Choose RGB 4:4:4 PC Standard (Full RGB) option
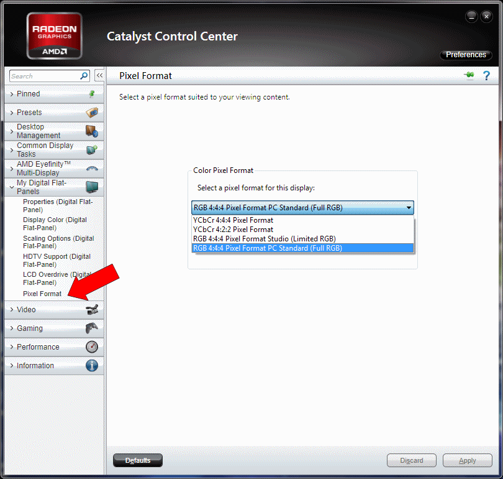Viewport: 503px width, 479px height. coord(302,248)
